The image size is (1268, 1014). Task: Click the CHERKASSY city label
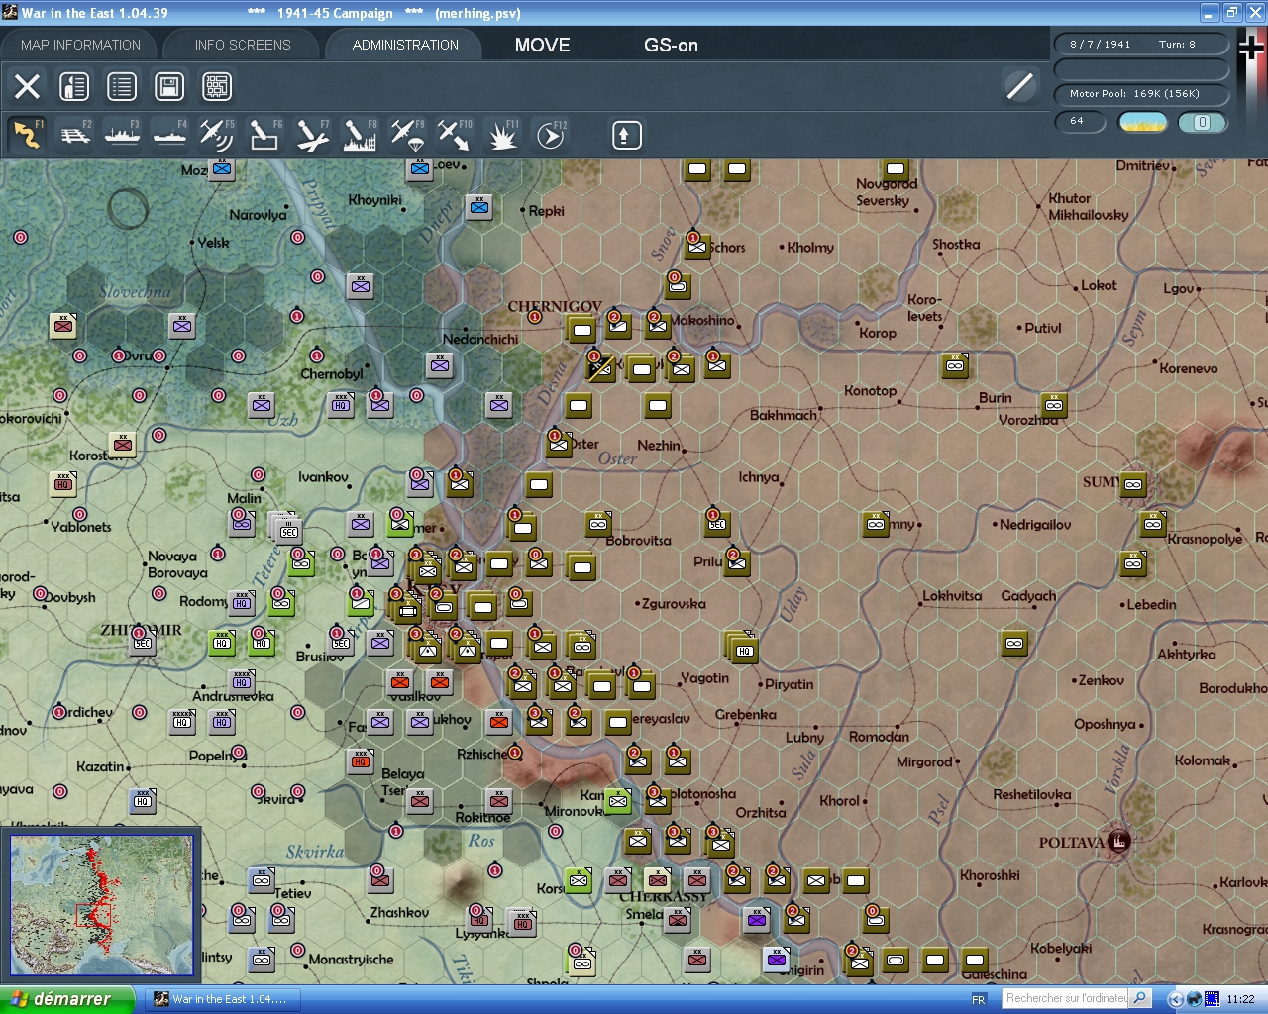[664, 896]
